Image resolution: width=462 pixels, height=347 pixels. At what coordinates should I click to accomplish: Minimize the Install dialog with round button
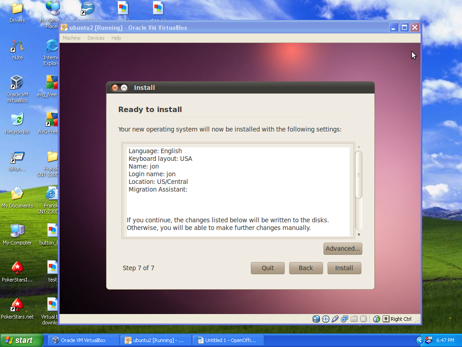[x=124, y=88]
